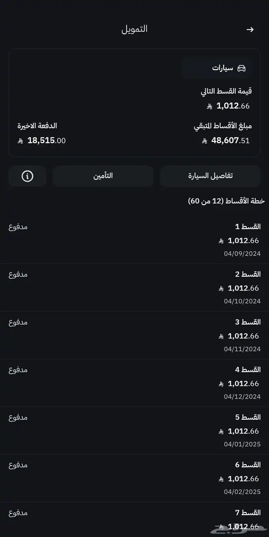Open تفاصيل السيارة car details button
The height and width of the screenshot is (537, 269).
(210, 176)
